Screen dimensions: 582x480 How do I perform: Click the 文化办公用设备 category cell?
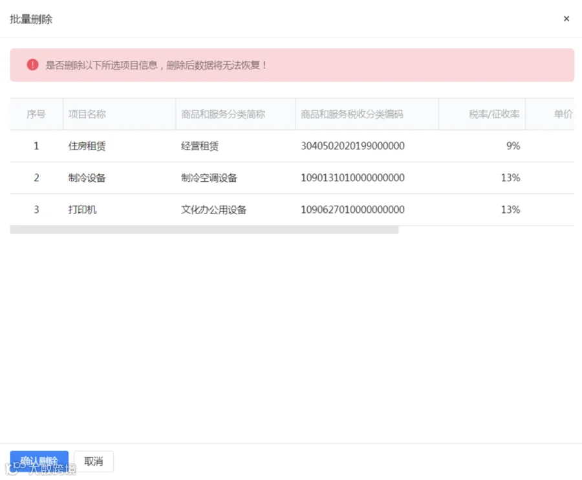click(x=214, y=210)
